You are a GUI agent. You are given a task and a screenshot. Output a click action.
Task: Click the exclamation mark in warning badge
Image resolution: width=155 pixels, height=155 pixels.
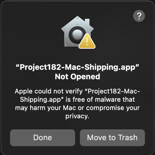87,42
